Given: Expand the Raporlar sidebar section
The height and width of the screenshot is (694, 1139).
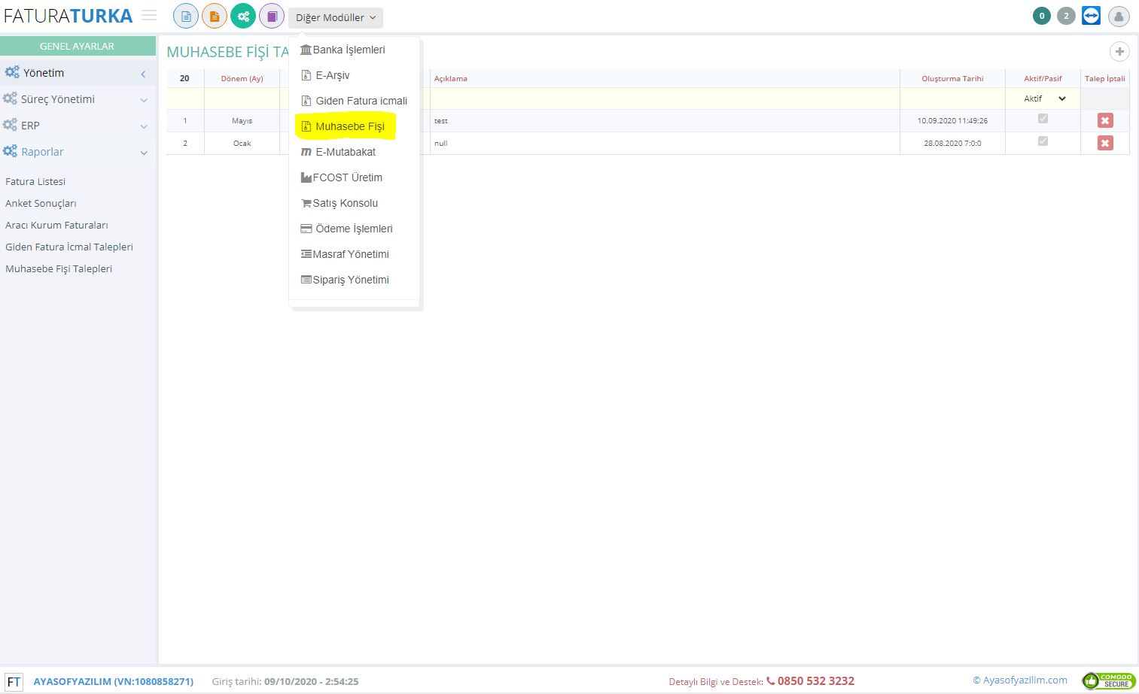Looking at the screenshot, I should pos(78,152).
